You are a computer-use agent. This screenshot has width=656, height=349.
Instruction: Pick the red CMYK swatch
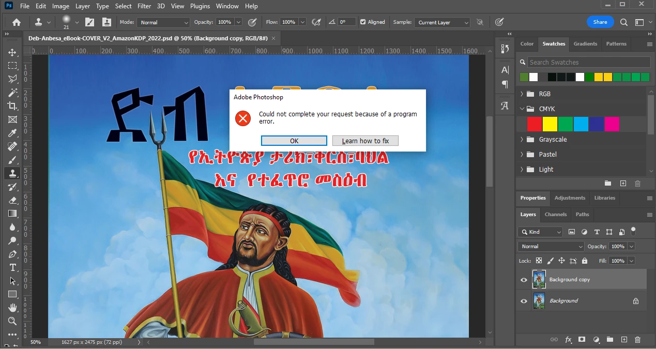[x=535, y=124]
